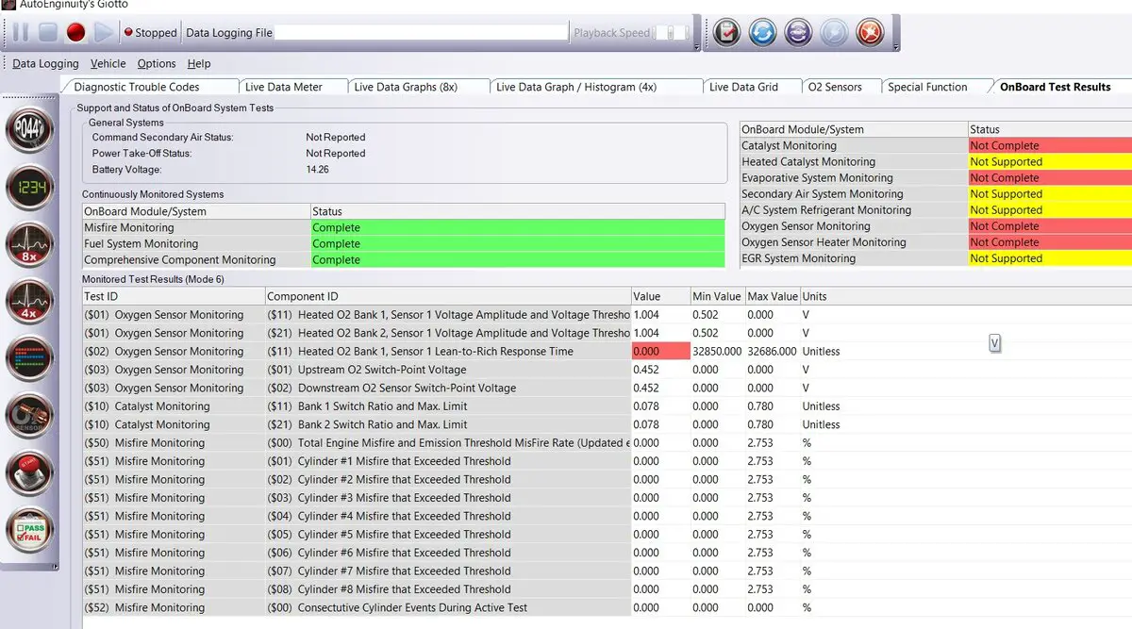Click the Min Value column header

pyautogui.click(x=717, y=296)
